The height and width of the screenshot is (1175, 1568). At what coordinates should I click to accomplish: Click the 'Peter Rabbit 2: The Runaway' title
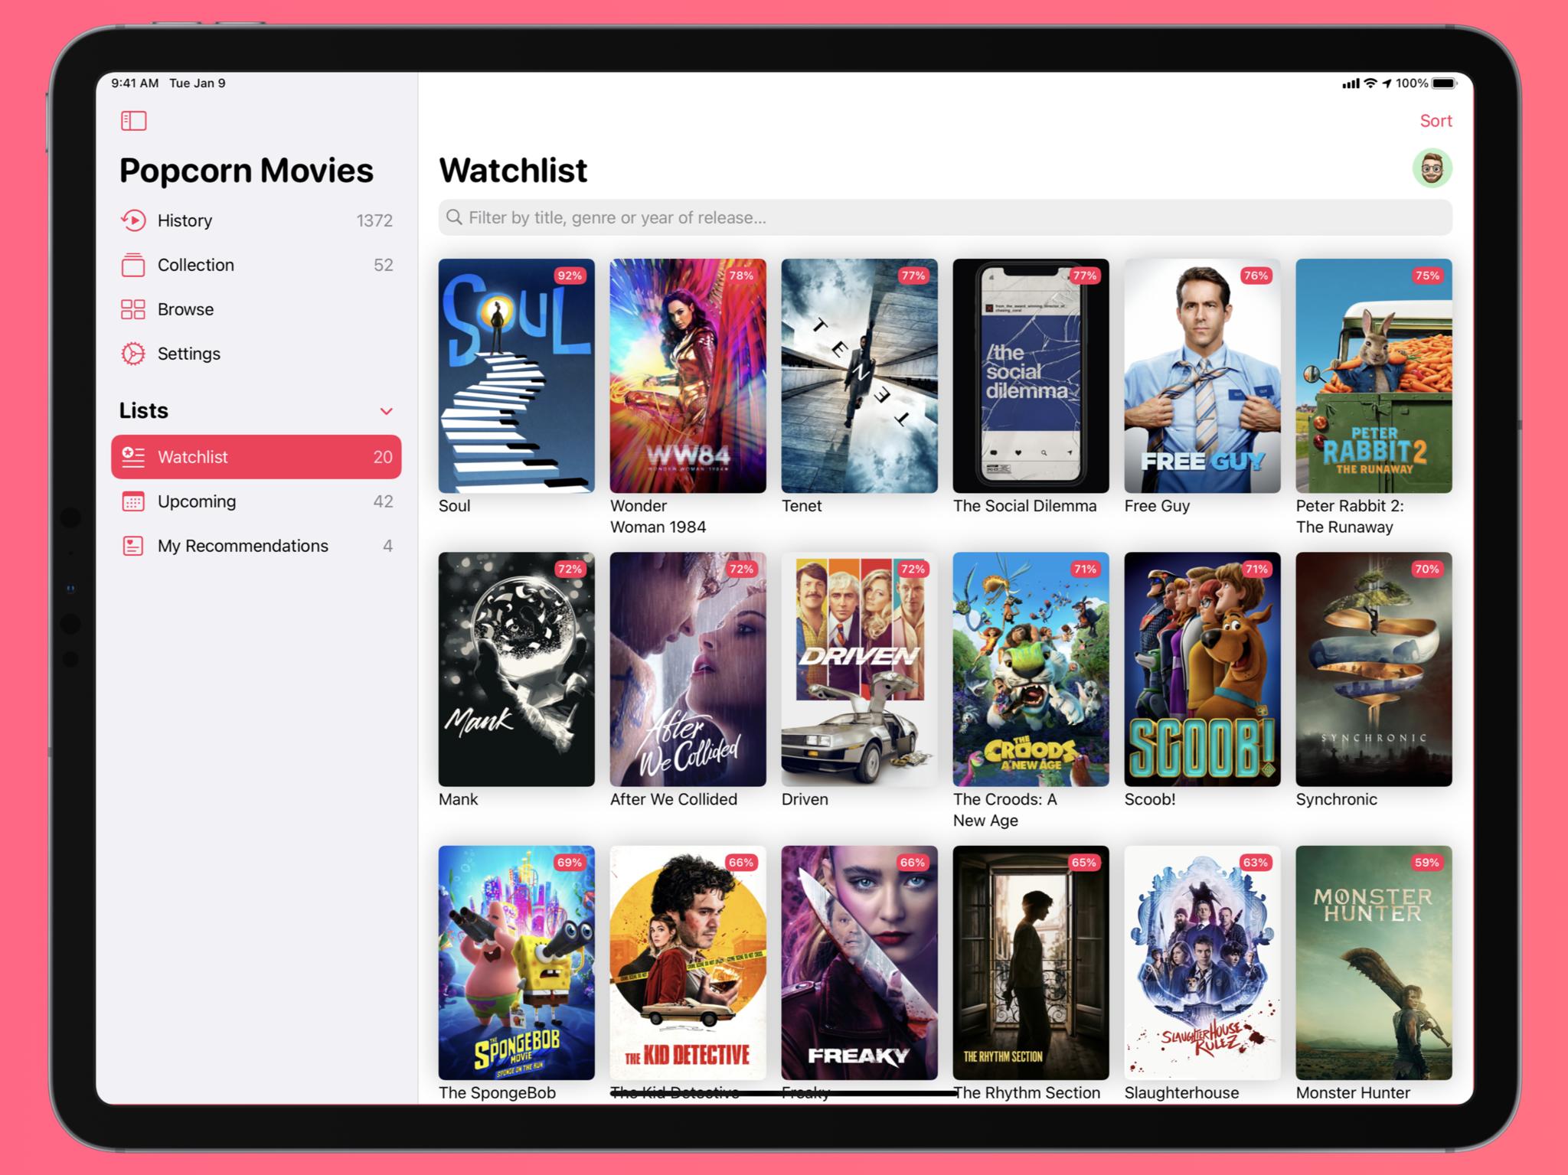(x=1349, y=516)
